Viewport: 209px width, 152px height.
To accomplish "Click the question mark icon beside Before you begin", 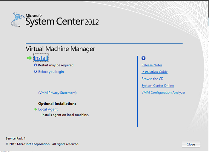I will 35,71.
